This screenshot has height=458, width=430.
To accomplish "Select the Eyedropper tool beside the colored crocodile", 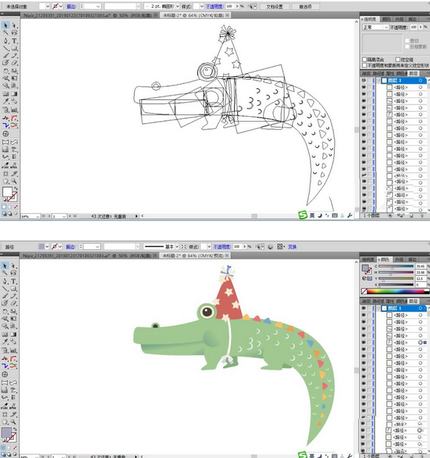I will [x=6, y=341].
